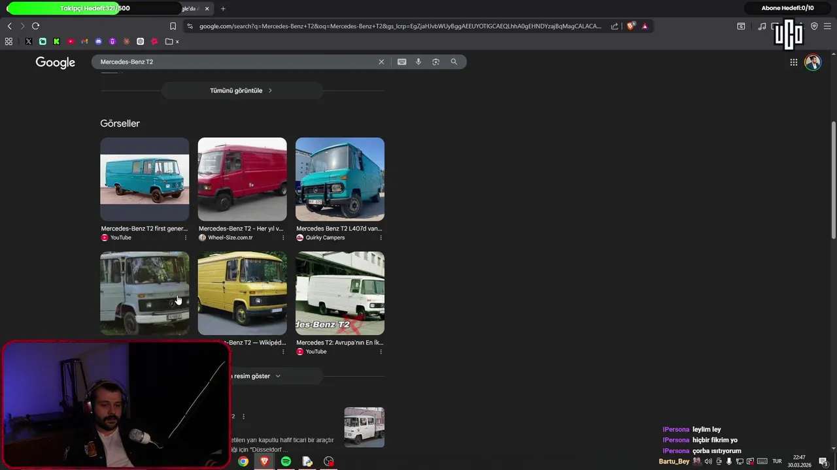Open Chrome from the taskbar

click(243, 462)
